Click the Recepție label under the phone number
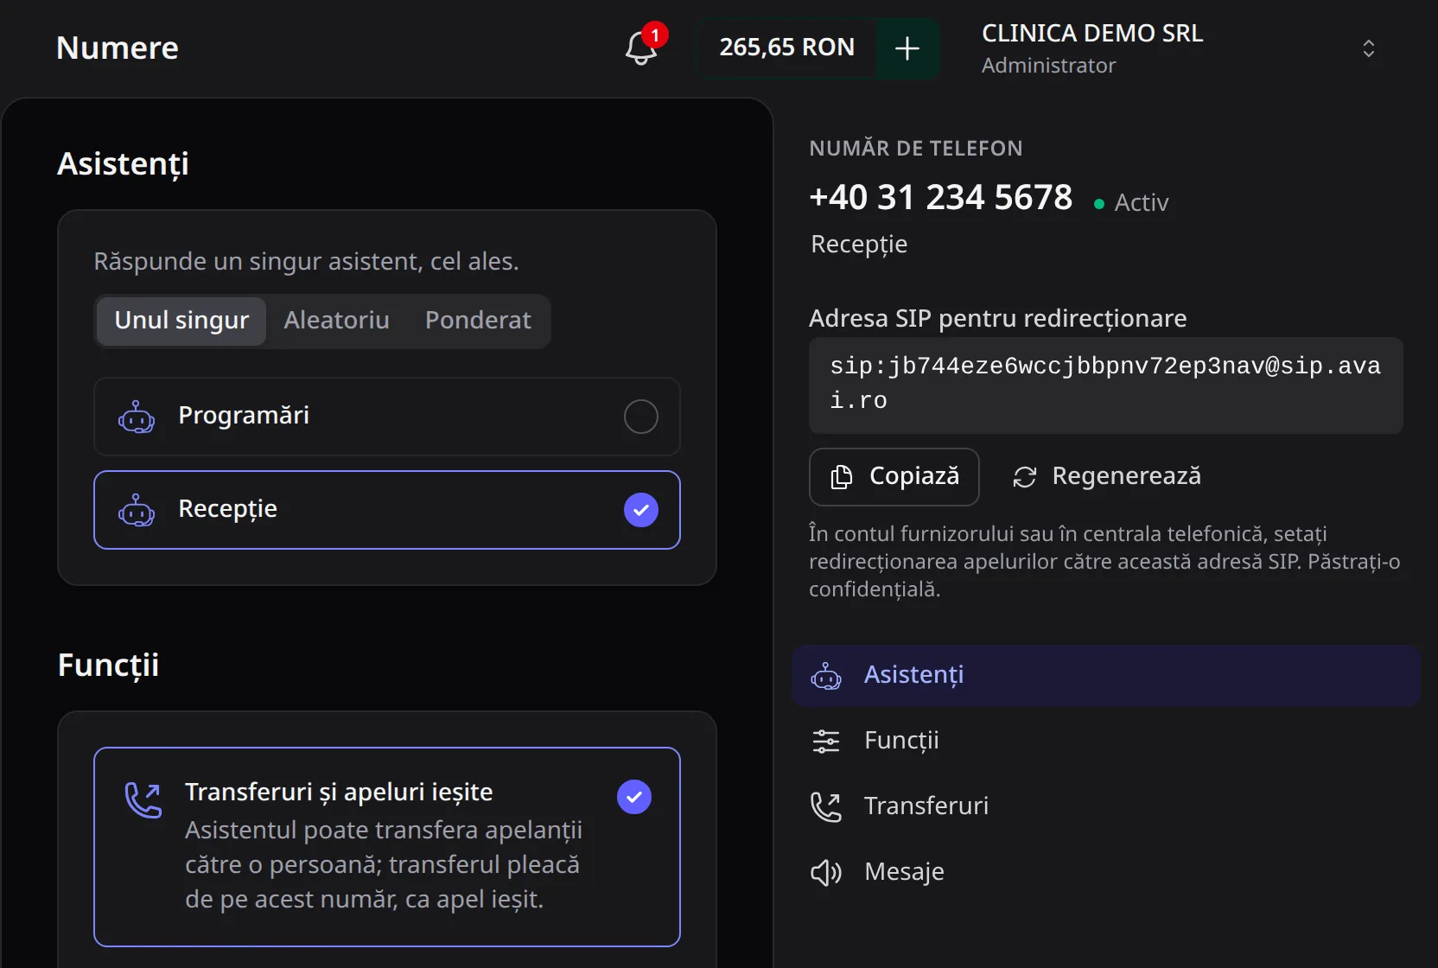Image resolution: width=1438 pixels, height=968 pixels. tap(859, 245)
